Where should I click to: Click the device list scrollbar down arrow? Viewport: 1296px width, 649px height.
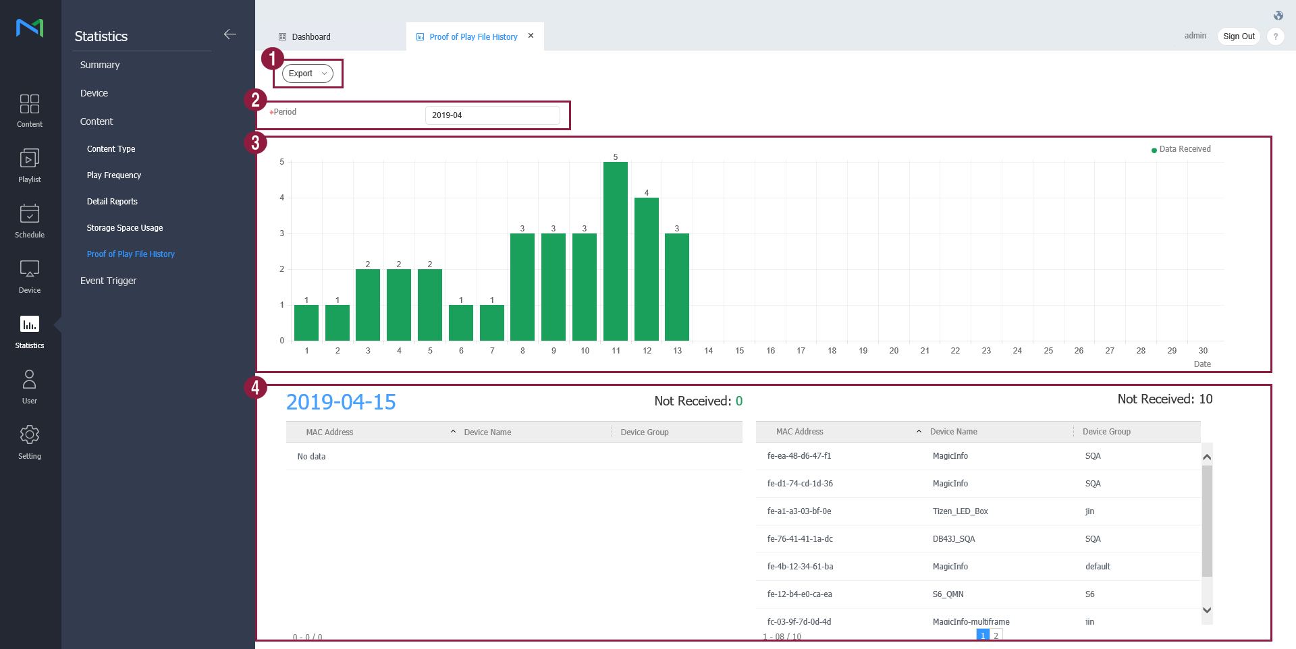[1207, 610]
